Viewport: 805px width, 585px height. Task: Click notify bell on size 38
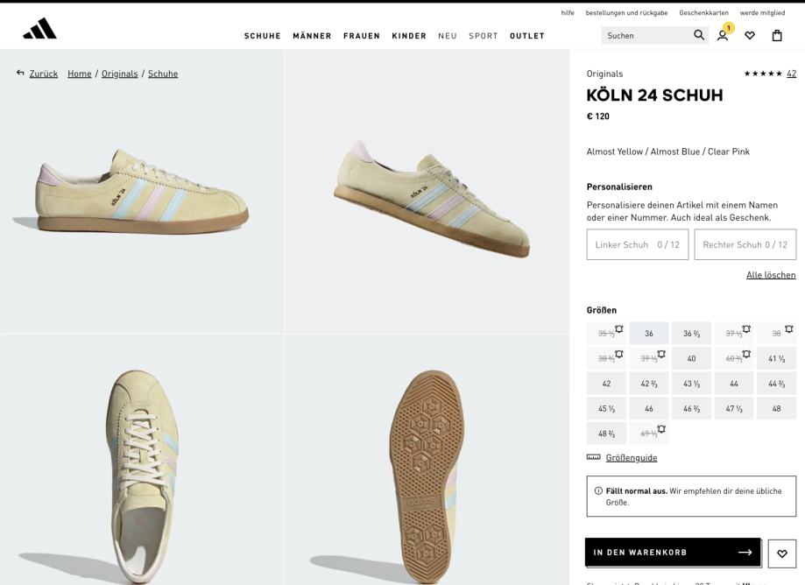click(x=789, y=329)
